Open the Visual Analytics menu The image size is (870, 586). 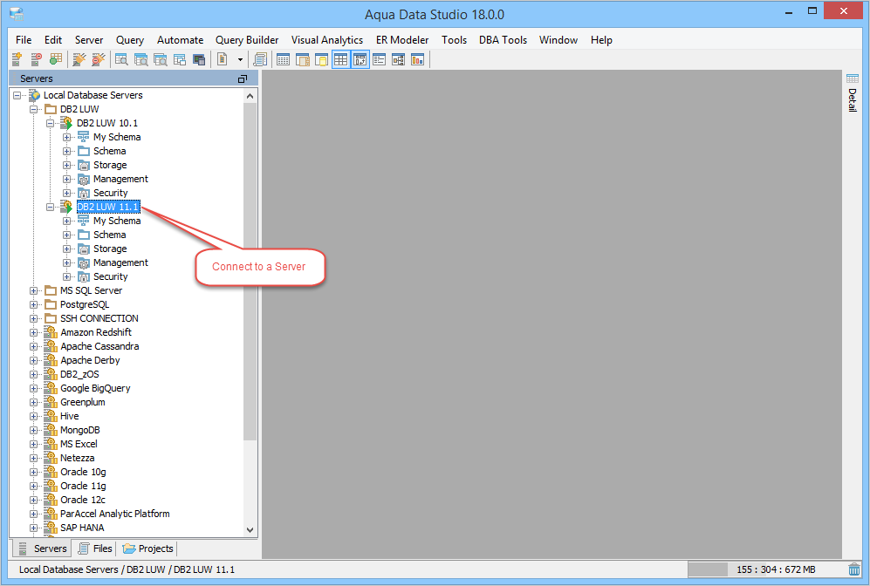click(x=327, y=40)
